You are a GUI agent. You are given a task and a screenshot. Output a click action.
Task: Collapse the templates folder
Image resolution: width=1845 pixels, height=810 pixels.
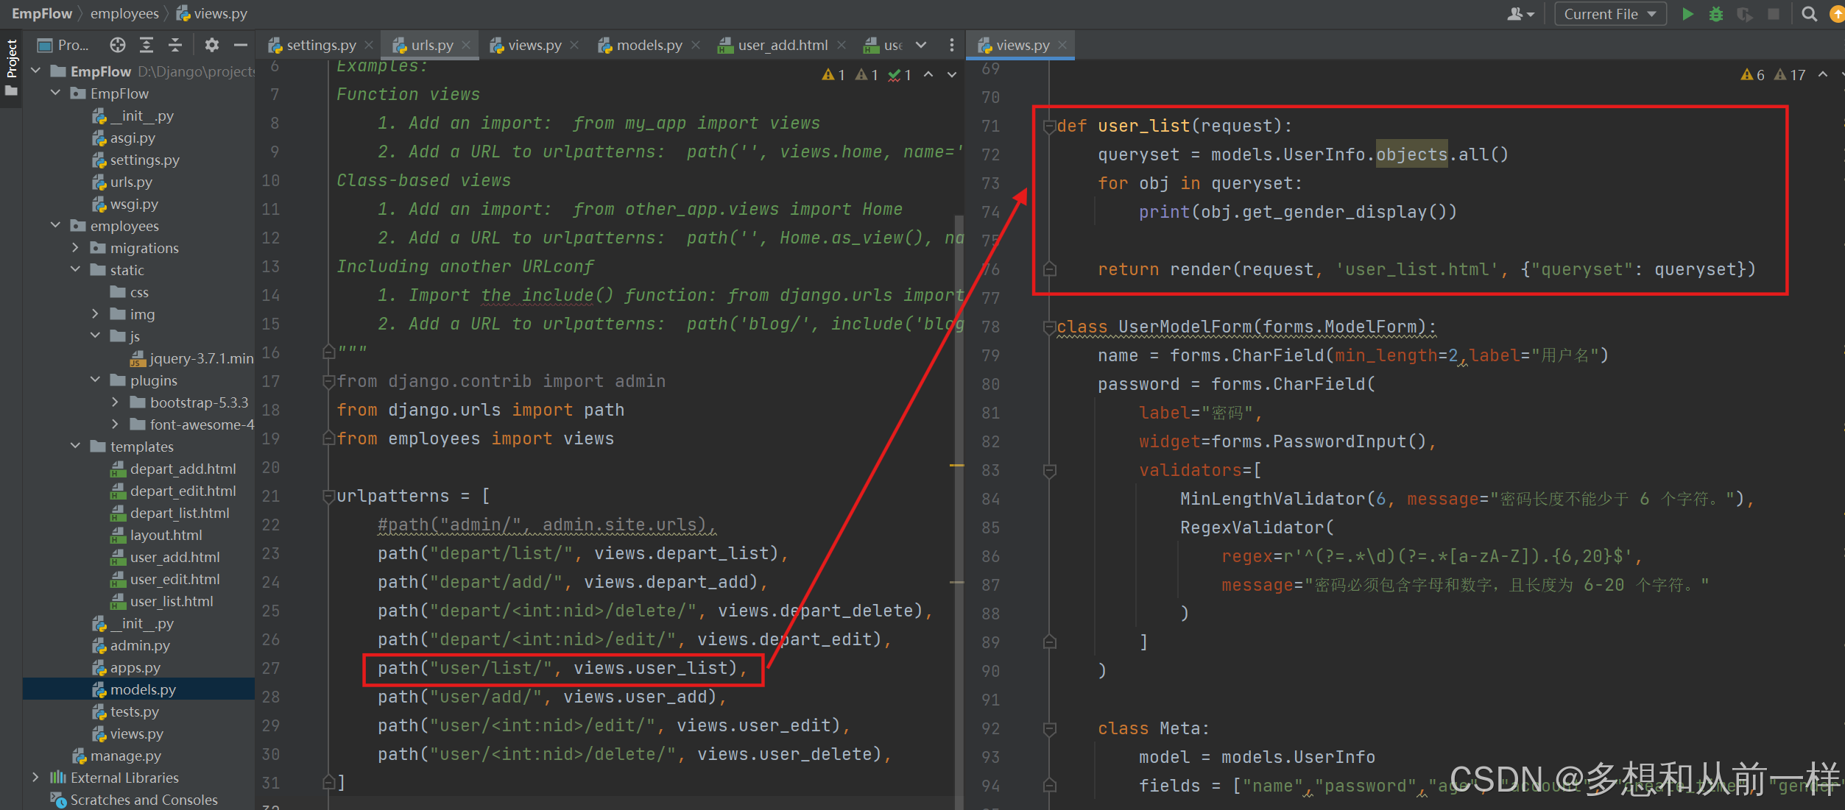(x=75, y=447)
